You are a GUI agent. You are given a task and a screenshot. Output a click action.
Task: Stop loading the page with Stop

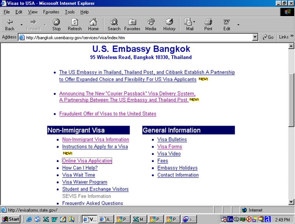click(56, 24)
